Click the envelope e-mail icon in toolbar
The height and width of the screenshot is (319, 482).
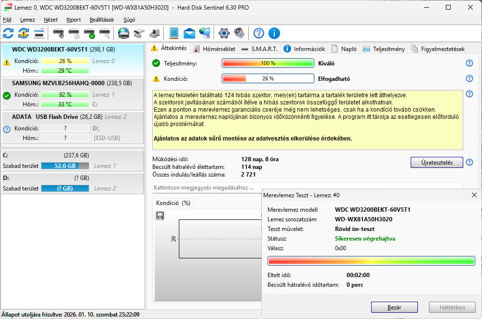(x=189, y=33)
